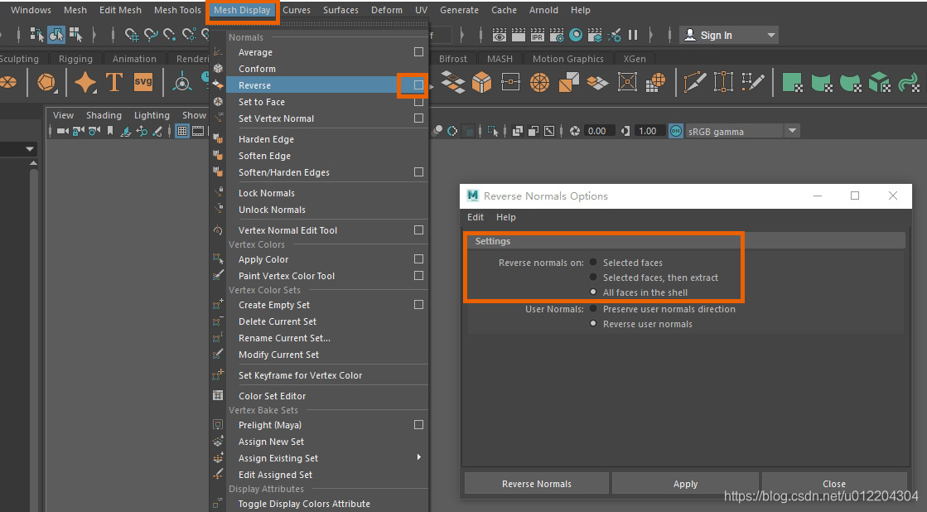The height and width of the screenshot is (512, 927).
Task: Select 'All faces in the shell' radio
Action: (593, 292)
